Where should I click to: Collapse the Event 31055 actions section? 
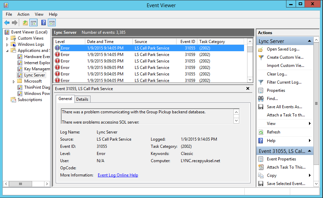click(x=309, y=151)
